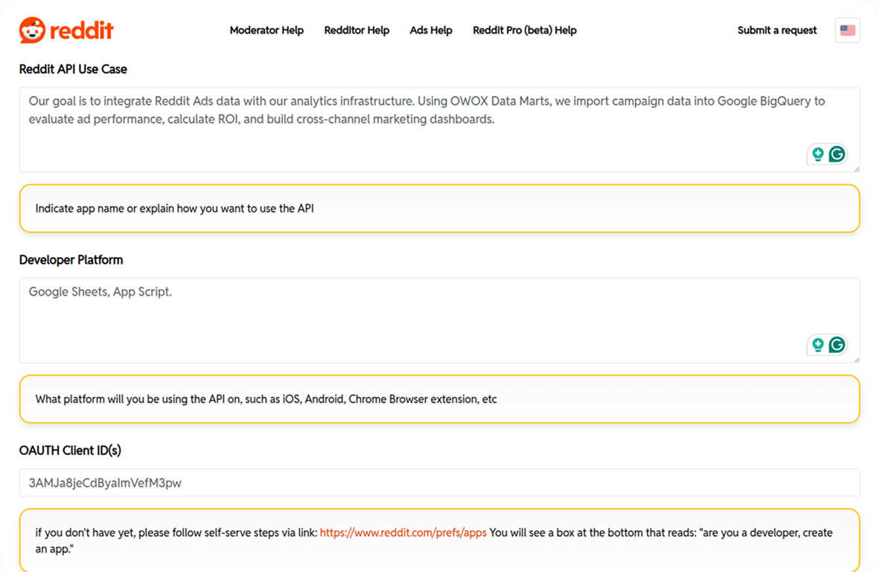
Task: Open the US flag language selector
Action: coord(847,31)
